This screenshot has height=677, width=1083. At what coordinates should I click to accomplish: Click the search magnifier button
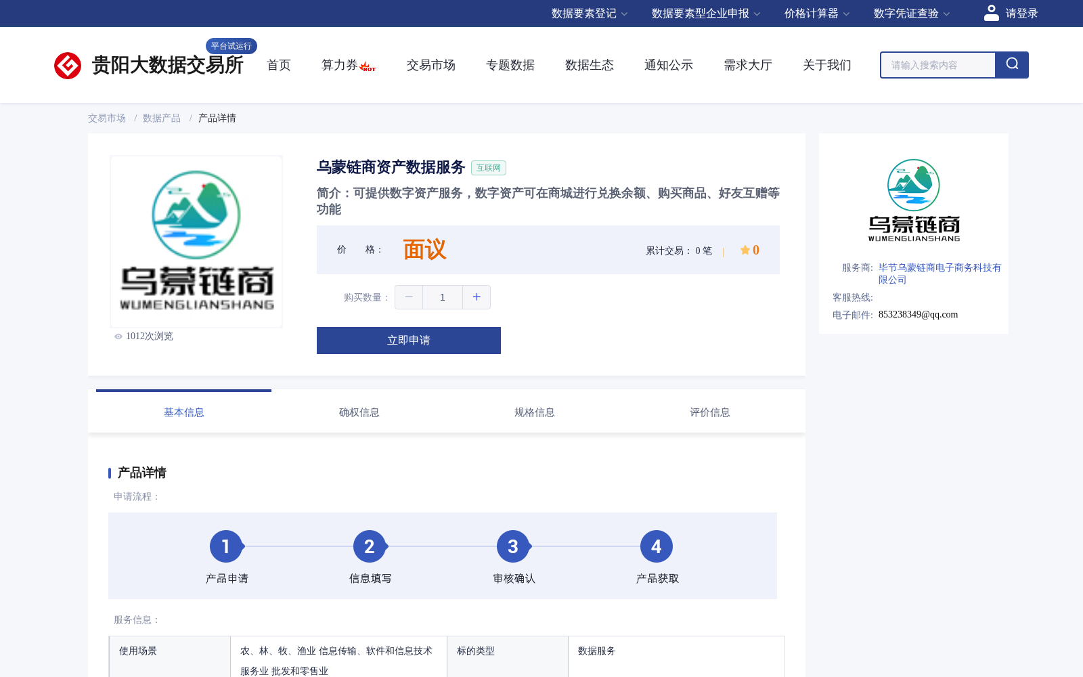click(x=1012, y=65)
